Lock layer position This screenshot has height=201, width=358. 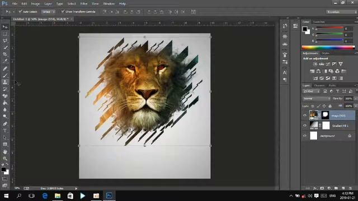point(324,106)
